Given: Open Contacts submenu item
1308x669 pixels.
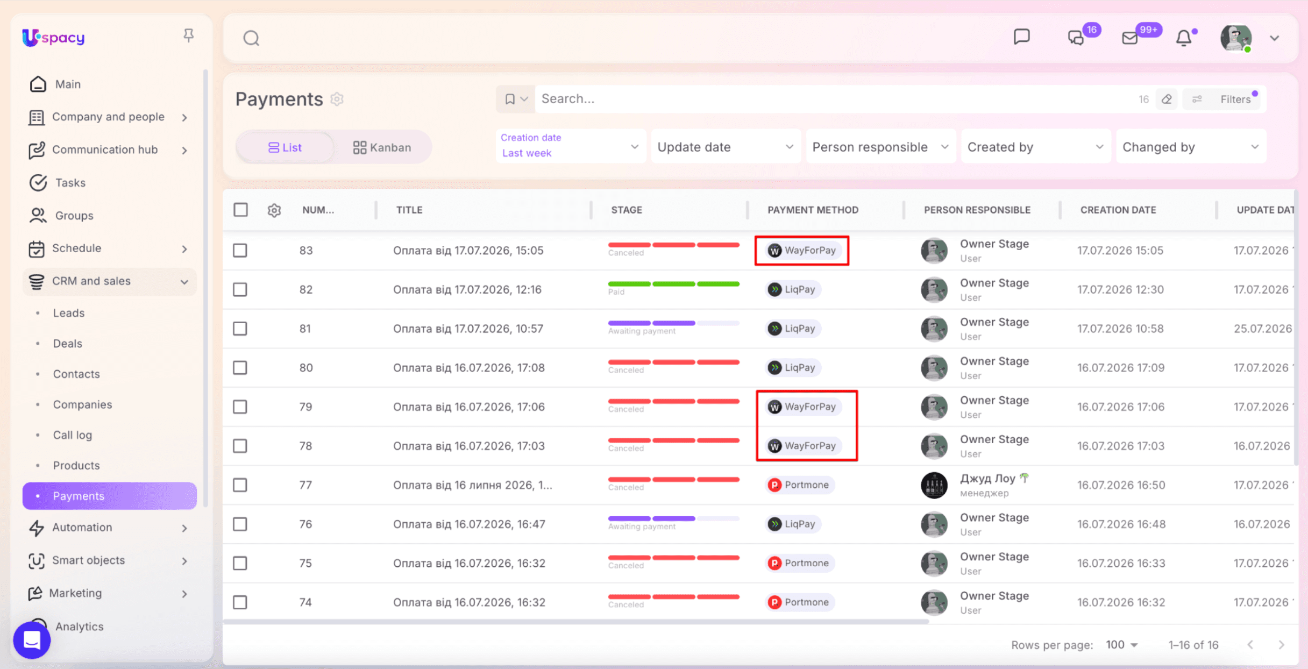Looking at the screenshot, I should [76, 374].
